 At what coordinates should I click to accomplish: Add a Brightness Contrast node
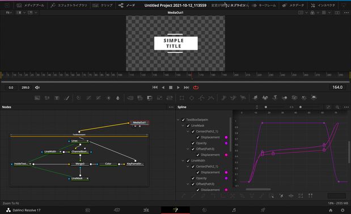tap(108, 97)
